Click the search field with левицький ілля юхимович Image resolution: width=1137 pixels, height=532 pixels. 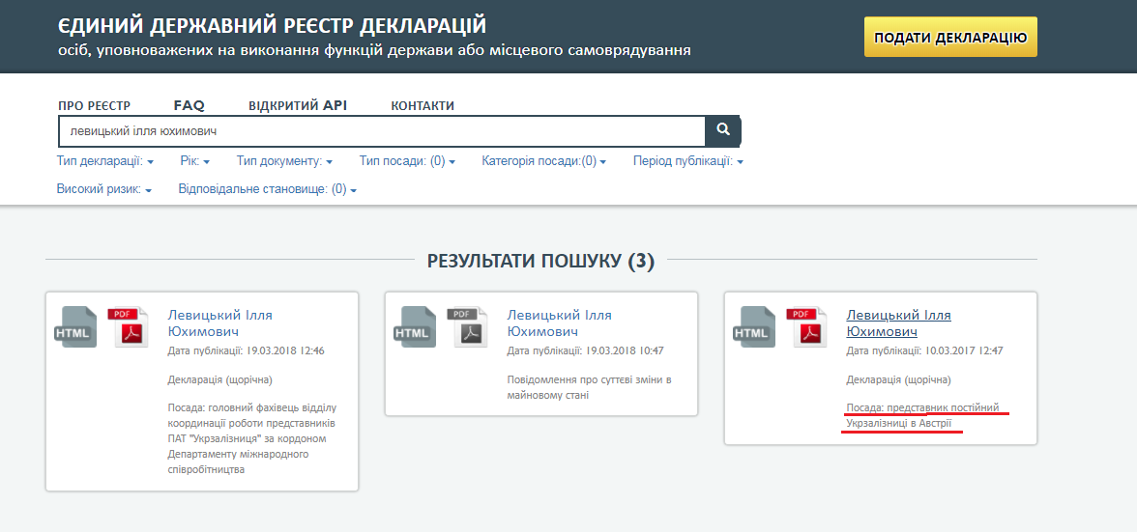click(x=382, y=131)
